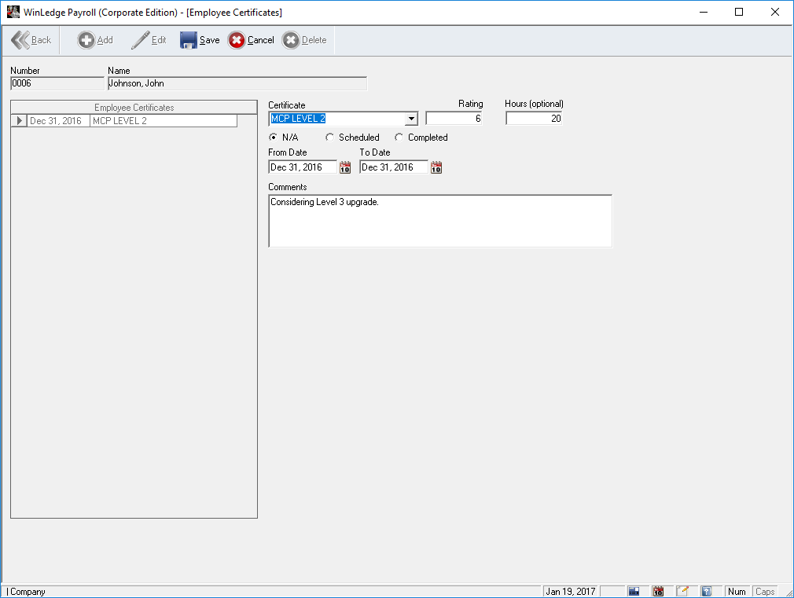Open the From Date calendar picker
Image resolution: width=794 pixels, height=598 pixels.
click(x=345, y=167)
